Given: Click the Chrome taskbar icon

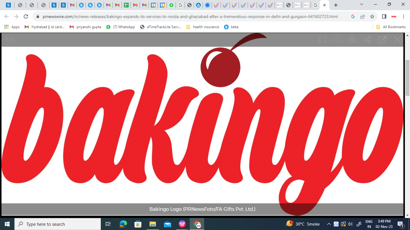Looking at the screenshot, I should pos(197,224).
